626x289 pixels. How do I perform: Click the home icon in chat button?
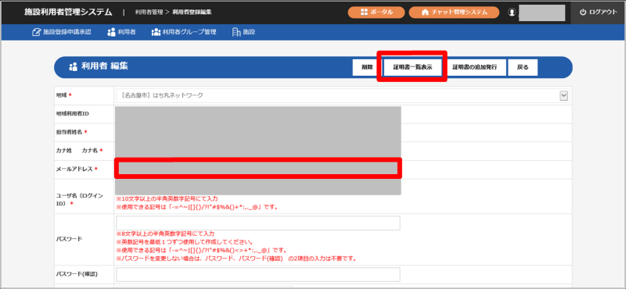425,12
